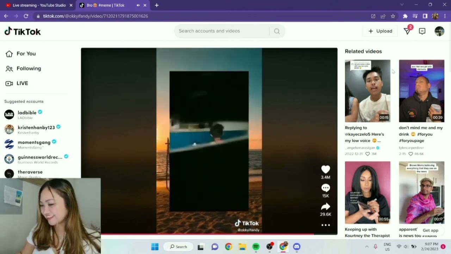Open related video don't mind me thumbnail
Image resolution: width=451 pixels, height=254 pixels.
(x=421, y=91)
